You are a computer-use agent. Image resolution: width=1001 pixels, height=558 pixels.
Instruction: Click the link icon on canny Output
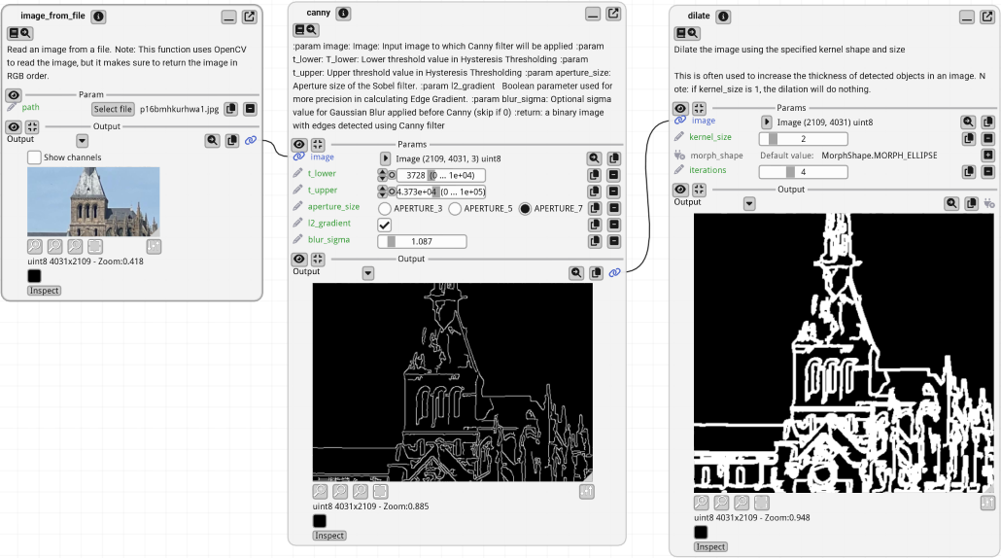point(614,273)
